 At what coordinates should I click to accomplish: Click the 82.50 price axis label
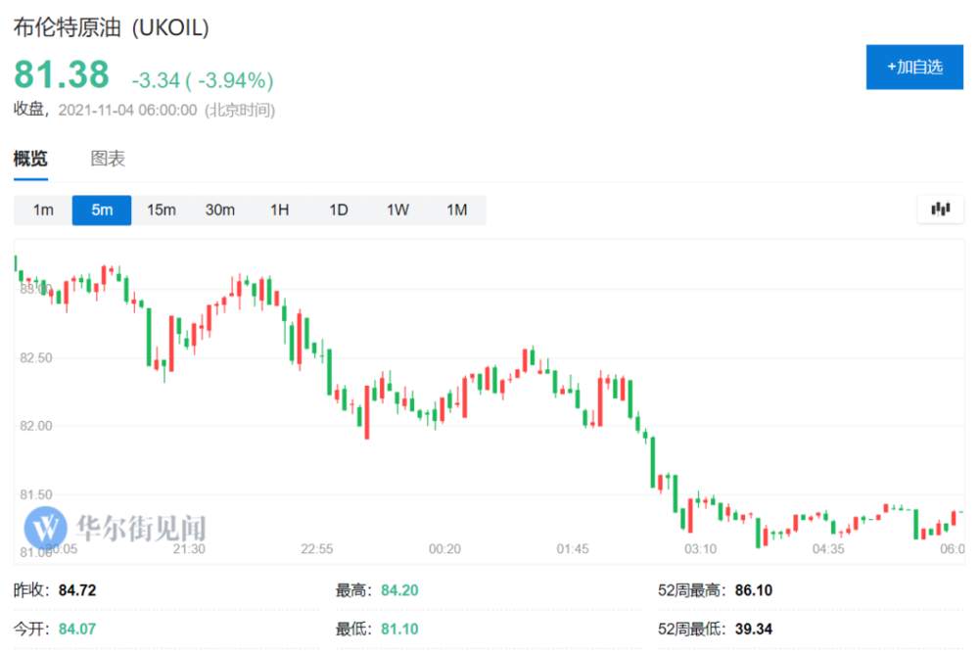click(x=36, y=357)
